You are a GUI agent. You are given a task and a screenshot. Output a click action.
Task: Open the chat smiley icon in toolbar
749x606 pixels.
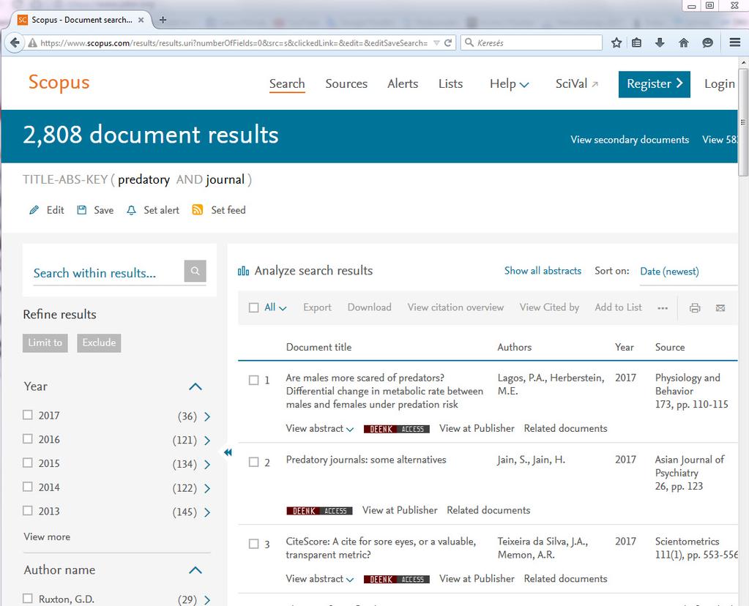707,43
